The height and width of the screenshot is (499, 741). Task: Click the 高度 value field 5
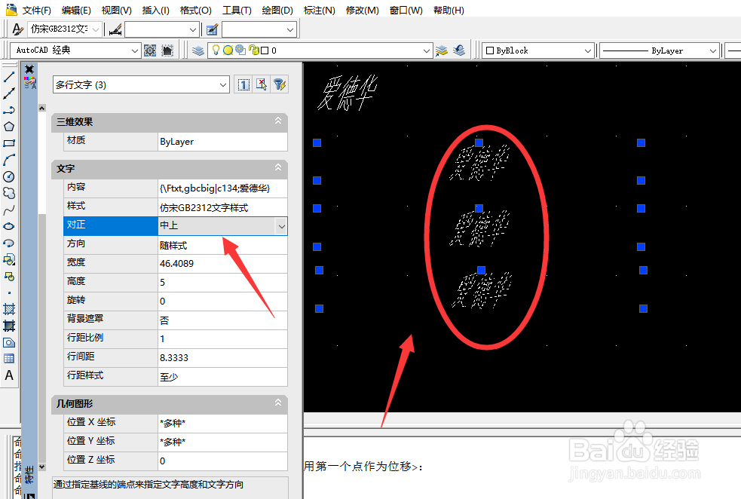222,282
